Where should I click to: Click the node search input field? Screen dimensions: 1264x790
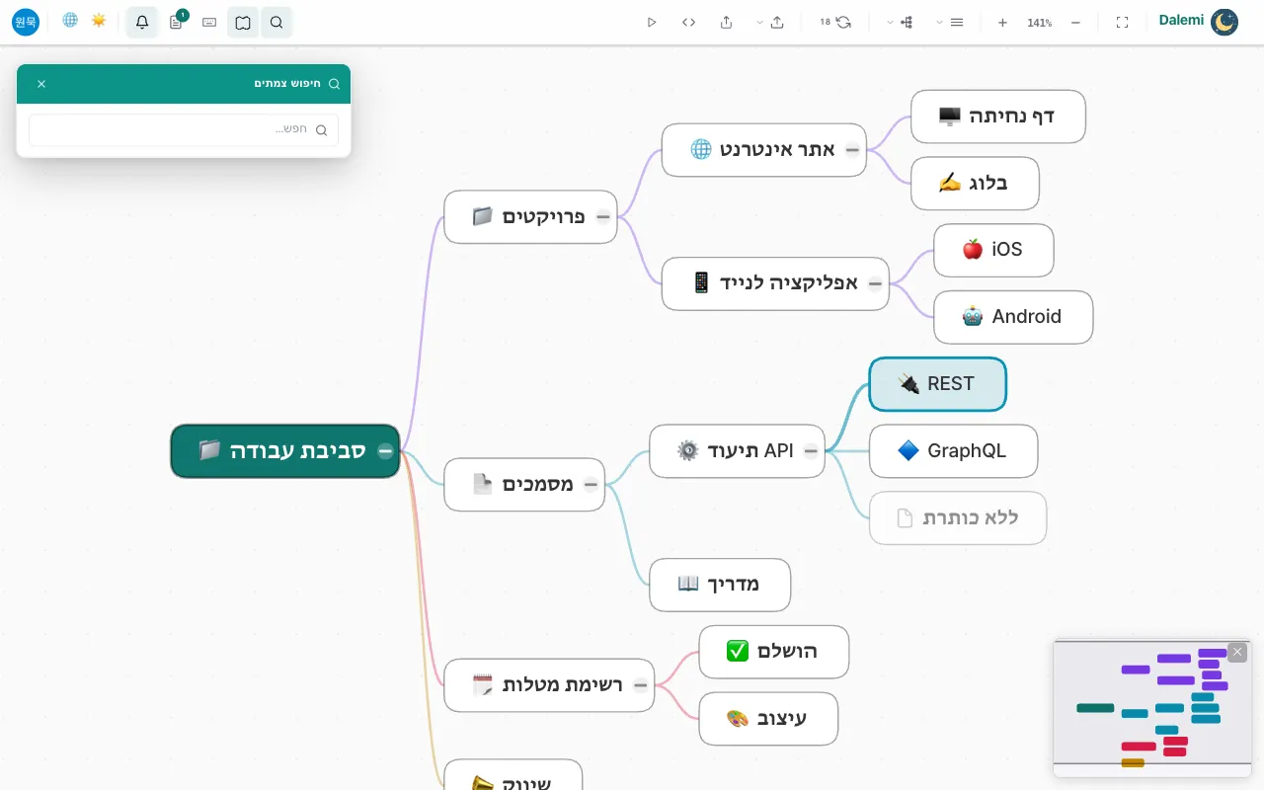[x=184, y=129]
